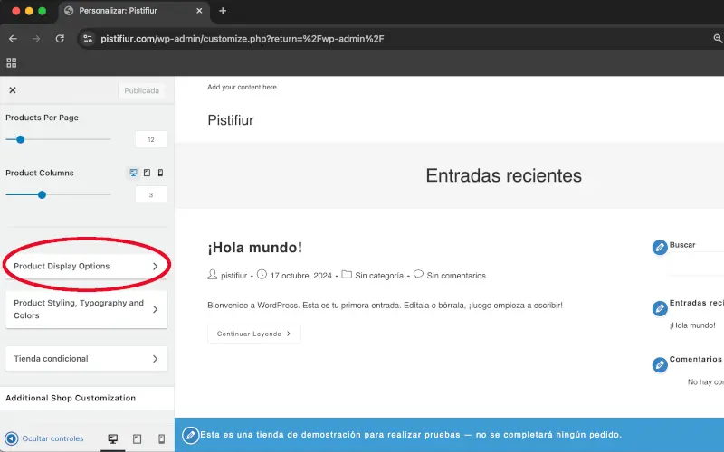Switch preview to mobile device footer icon

pos(161,438)
